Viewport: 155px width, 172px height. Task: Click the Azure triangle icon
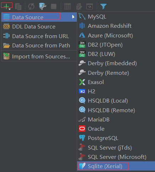(82, 35)
